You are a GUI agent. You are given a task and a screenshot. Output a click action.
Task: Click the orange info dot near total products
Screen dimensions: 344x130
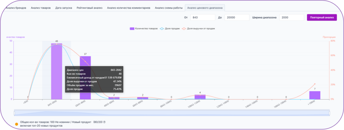(16, 124)
